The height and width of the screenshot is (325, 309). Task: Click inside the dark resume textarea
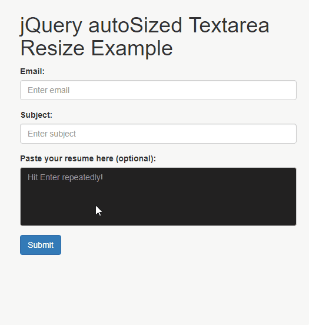coord(158,197)
